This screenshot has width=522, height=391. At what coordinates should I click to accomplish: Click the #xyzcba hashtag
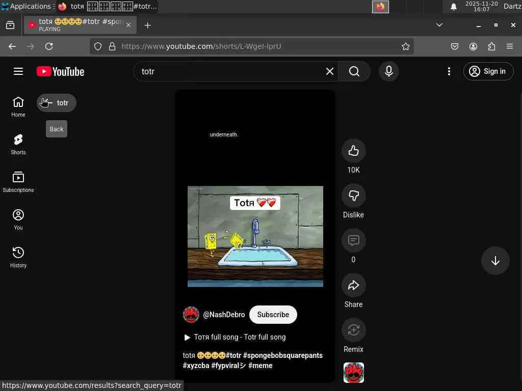196,366
